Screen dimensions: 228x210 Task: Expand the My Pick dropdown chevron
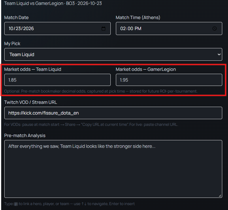[x=219, y=54]
